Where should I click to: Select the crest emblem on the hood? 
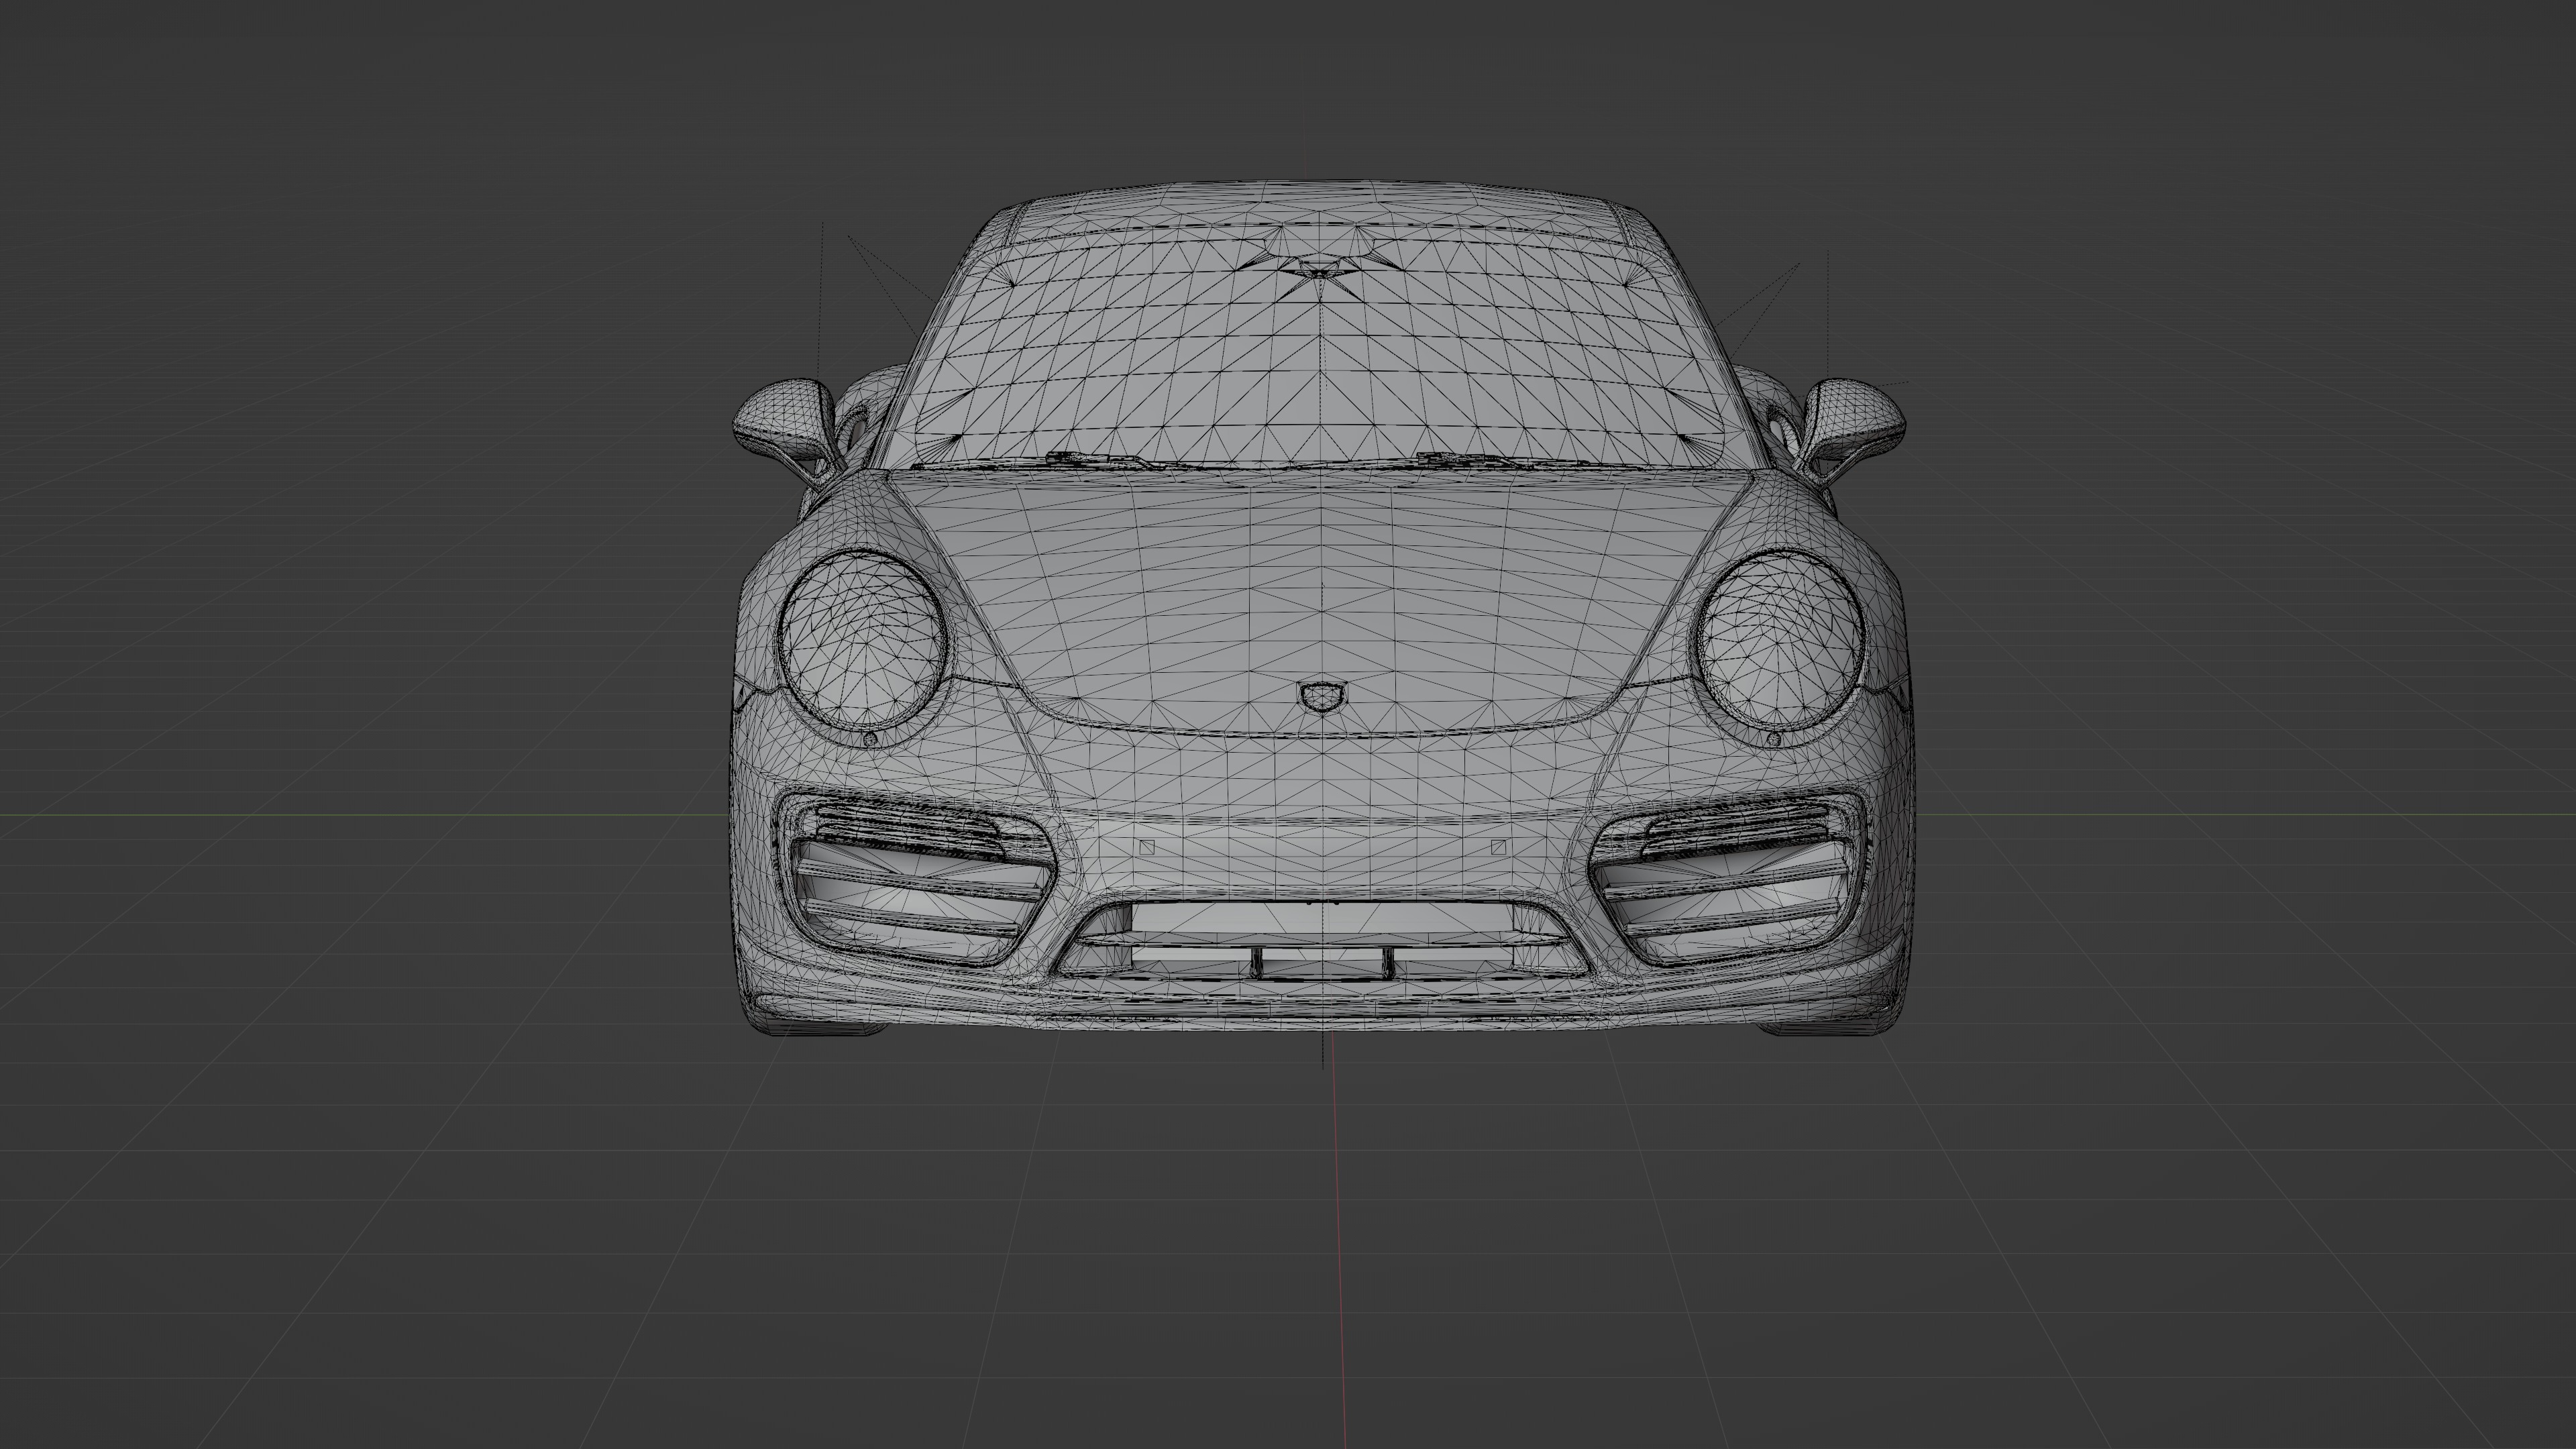pos(1322,696)
